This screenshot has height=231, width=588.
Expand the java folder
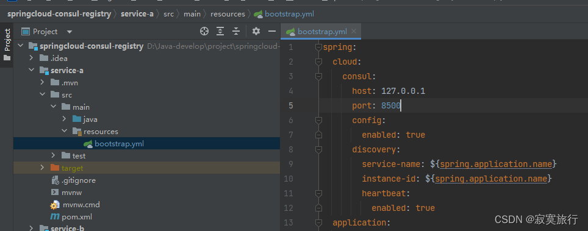coord(65,119)
